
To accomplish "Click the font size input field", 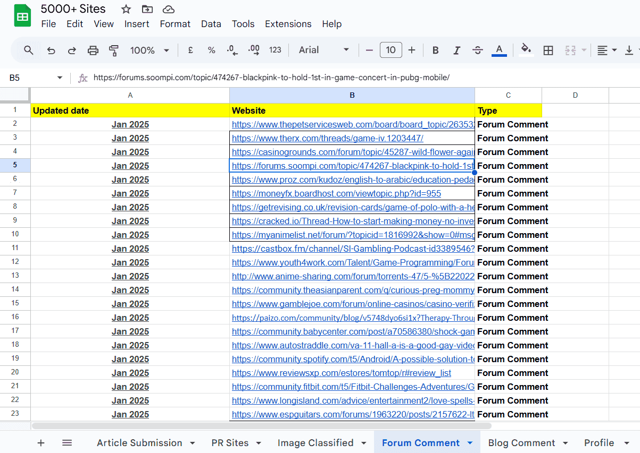I will [x=390, y=50].
